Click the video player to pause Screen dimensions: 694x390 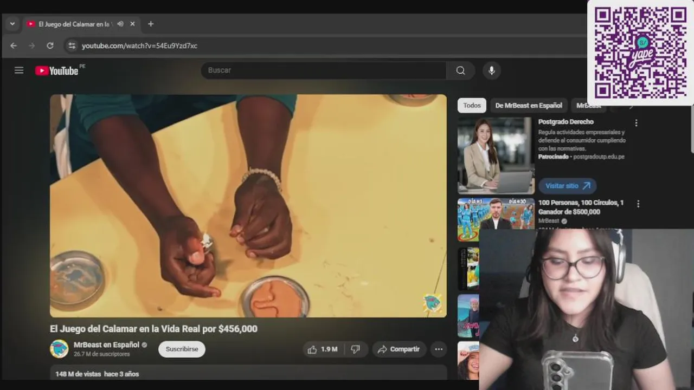pyautogui.click(x=248, y=206)
